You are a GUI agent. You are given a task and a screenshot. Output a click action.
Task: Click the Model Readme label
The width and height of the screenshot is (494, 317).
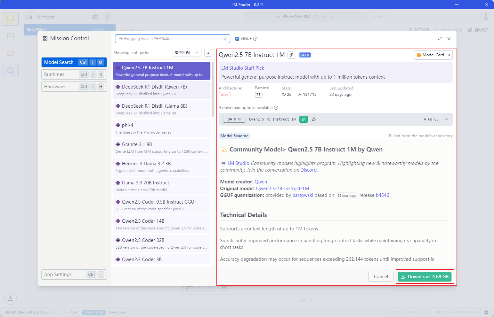pos(234,136)
